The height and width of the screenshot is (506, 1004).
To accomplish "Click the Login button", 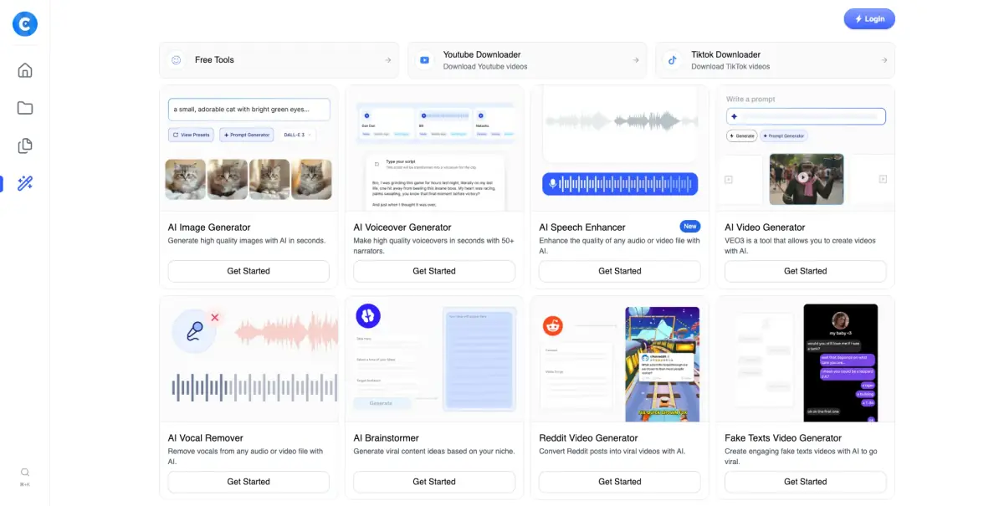I will tap(869, 19).
